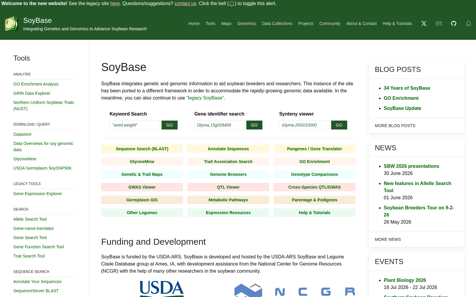
Task: Click the NCGR logo image
Action: pyautogui.click(x=295, y=290)
